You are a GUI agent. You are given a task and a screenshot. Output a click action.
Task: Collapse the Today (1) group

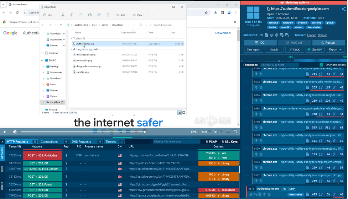click(x=72, y=38)
